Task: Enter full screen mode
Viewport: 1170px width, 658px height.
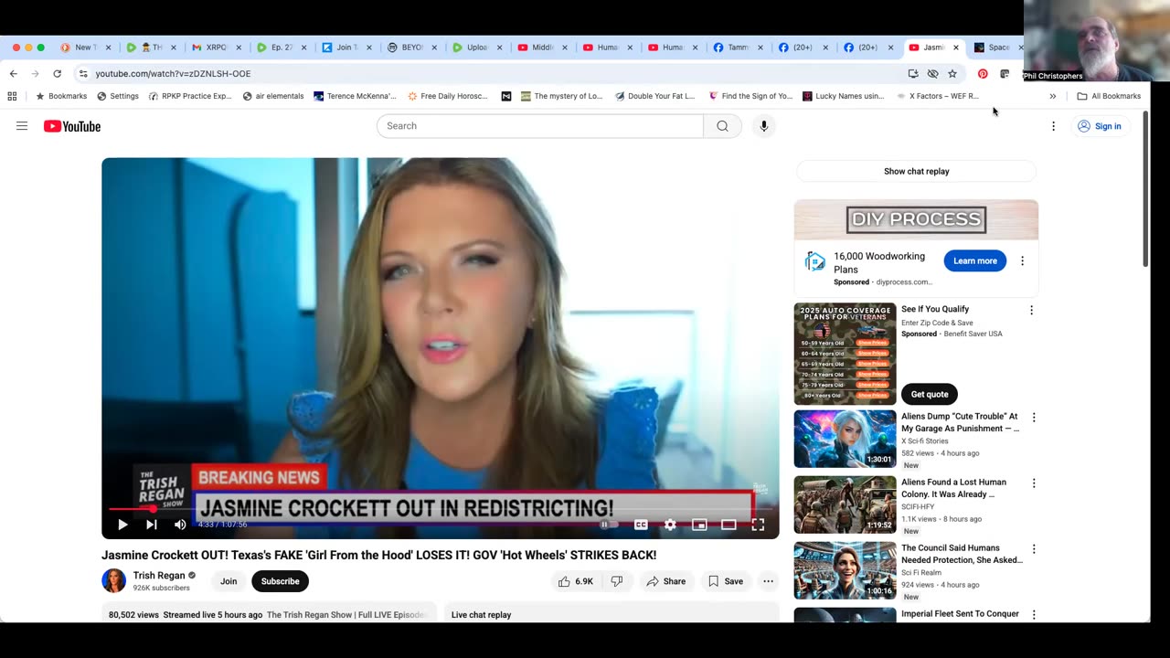Action: (758, 525)
